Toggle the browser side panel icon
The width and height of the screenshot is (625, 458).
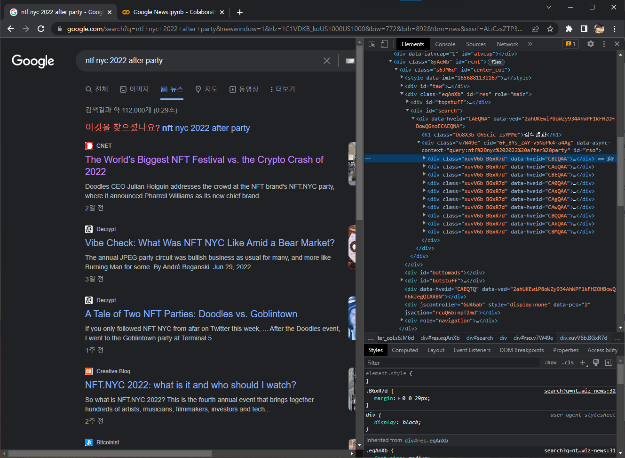tap(584, 29)
